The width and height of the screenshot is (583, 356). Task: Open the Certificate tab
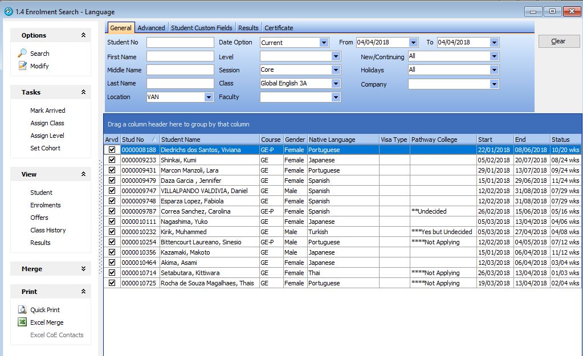point(279,27)
